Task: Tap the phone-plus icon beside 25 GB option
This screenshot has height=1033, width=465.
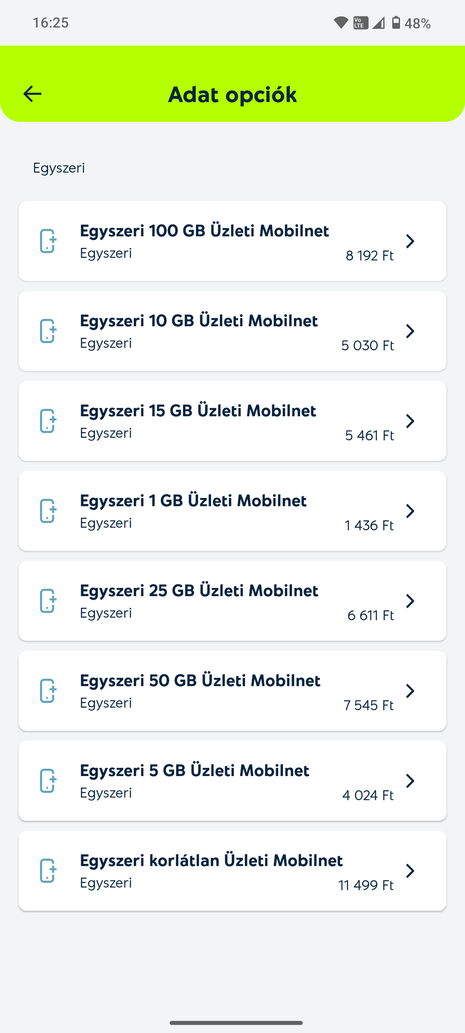Action: point(48,601)
